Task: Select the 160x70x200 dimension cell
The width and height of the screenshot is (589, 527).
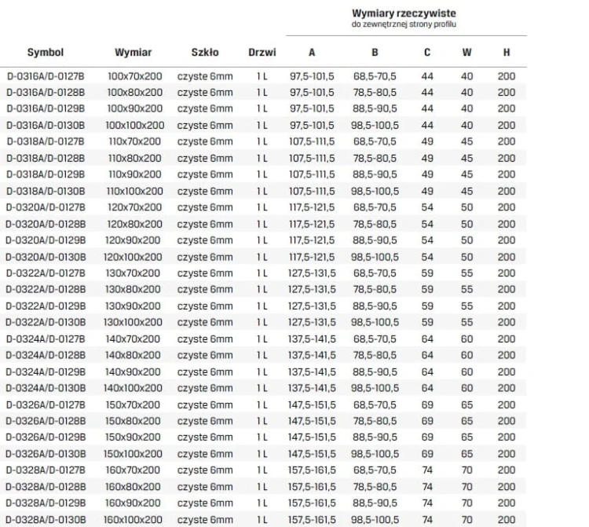Action: [x=133, y=470]
